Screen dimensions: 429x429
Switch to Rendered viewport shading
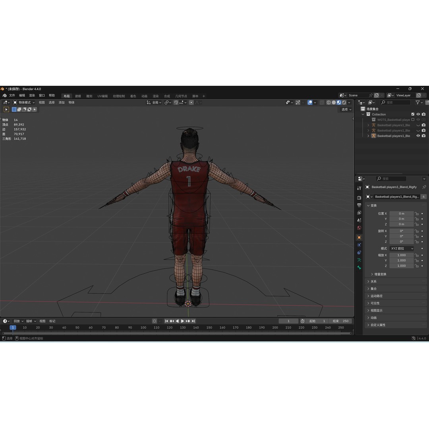coord(344,102)
